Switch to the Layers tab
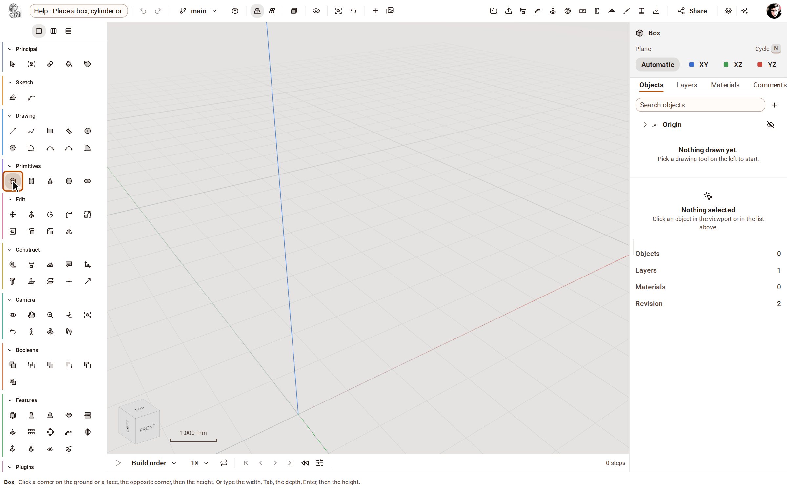Viewport: 787px width, 492px height. [687, 85]
